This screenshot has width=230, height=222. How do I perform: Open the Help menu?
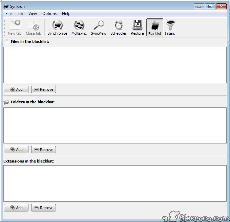coord(66,14)
